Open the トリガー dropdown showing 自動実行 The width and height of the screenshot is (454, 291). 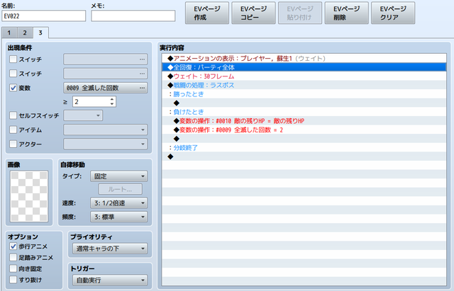pos(110,280)
